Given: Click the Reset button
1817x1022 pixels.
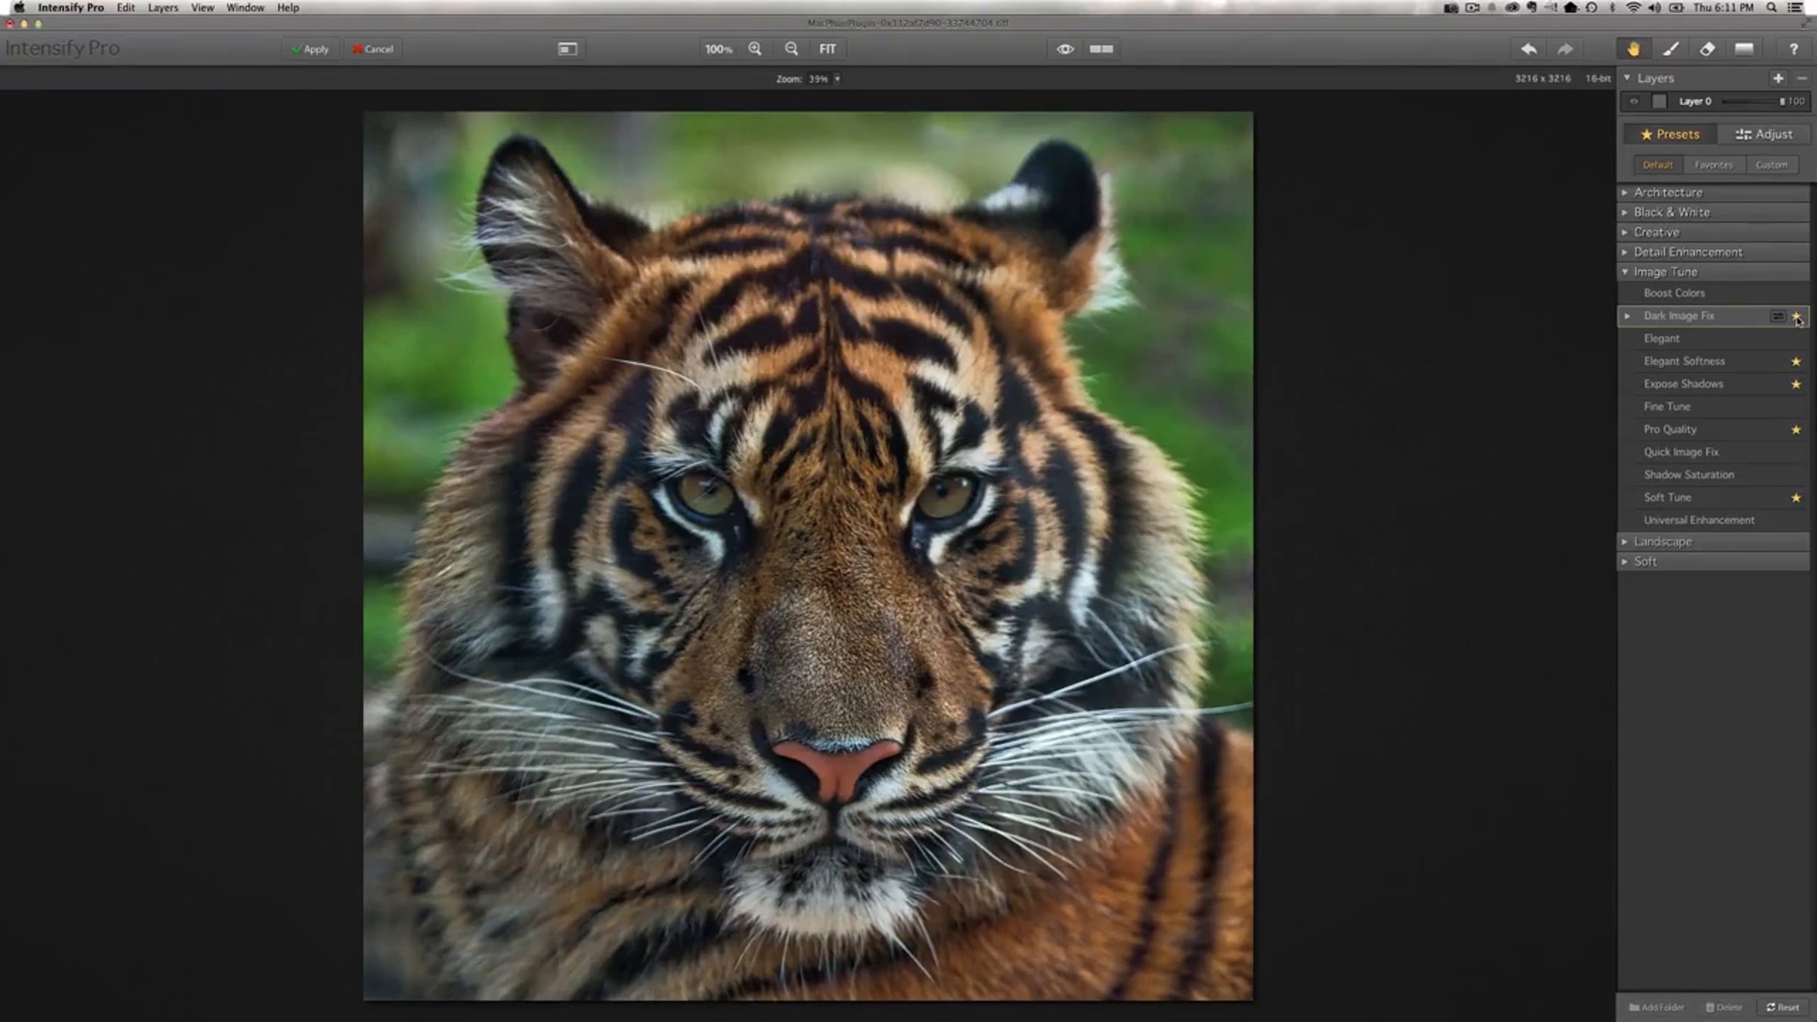Looking at the screenshot, I should click(1783, 1007).
